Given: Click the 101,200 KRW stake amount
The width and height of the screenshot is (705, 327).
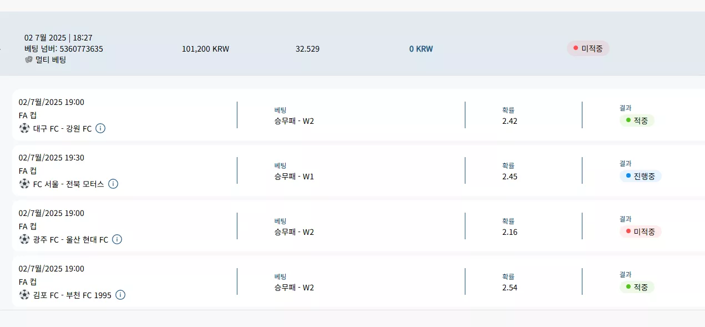Looking at the screenshot, I should click(205, 49).
